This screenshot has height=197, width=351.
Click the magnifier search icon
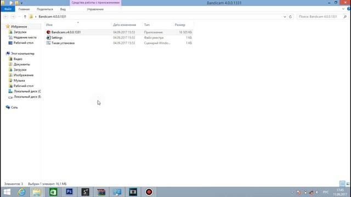pos(345,16)
